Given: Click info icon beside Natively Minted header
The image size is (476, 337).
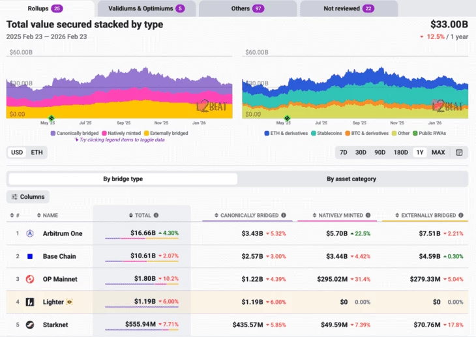Looking at the screenshot, I should coord(368,215).
